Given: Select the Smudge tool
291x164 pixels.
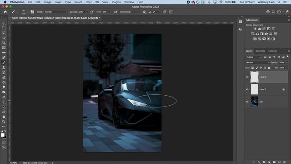Looking at the screenshot, I should [x=4, y=87].
